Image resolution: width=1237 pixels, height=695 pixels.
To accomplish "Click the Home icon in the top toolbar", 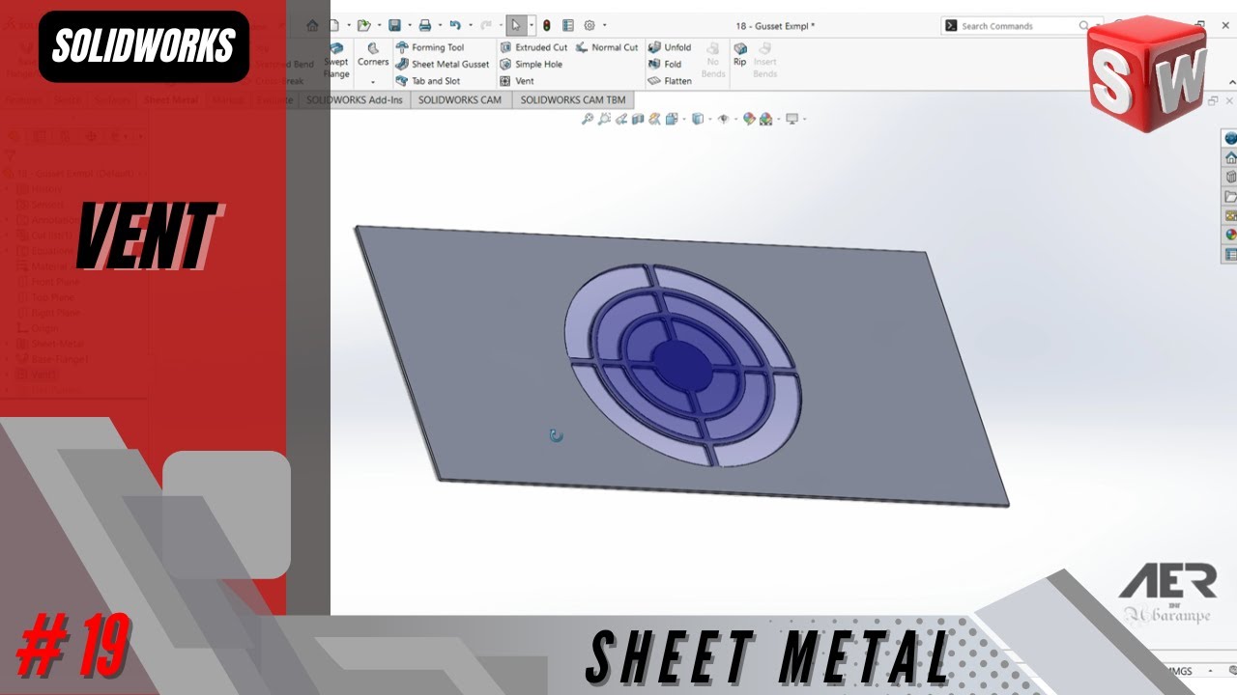I will coord(312,26).
